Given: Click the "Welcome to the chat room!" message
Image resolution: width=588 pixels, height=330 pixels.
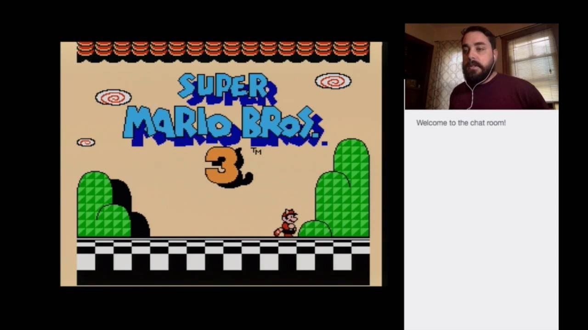Looking at the screenshot, I should (461, 123).
